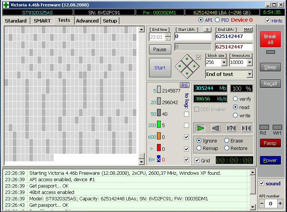Image resolution: width=287 pixels, height=212 pixels.
Task: Disable the sound checkbox
Action: 262,183
